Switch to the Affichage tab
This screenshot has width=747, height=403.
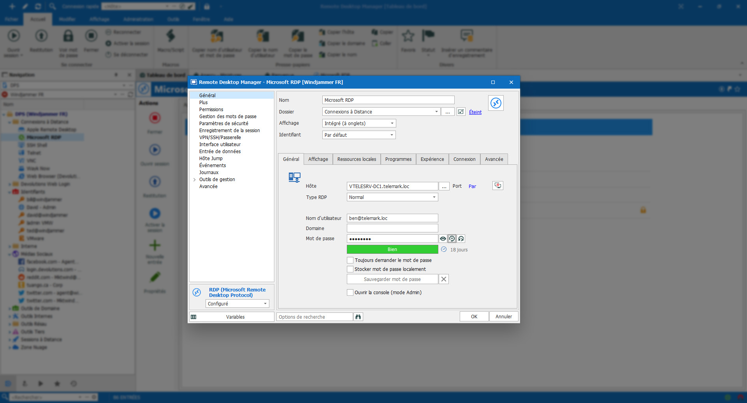(x=318, y=159)
